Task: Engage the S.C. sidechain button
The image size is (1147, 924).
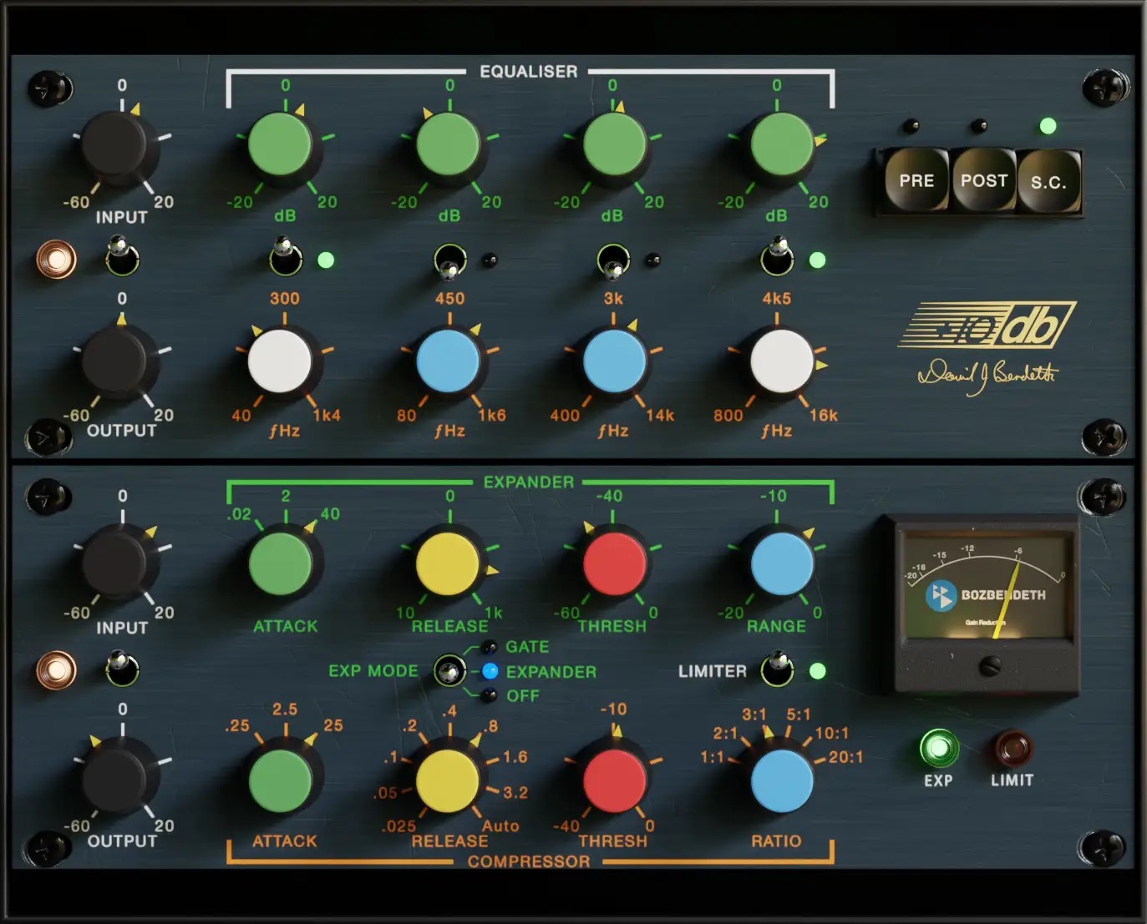Action: 1049,180
